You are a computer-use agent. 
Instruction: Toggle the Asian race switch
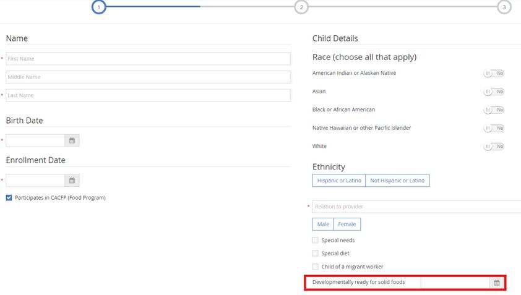click(x=494, y=92)
